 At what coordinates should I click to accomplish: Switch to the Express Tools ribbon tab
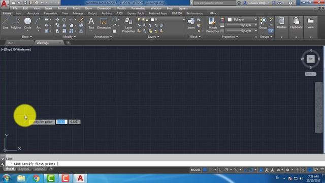(x=136, y=13)
